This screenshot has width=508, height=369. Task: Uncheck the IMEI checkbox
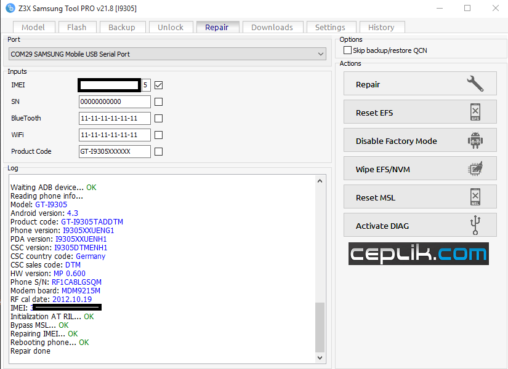point(159,85)
